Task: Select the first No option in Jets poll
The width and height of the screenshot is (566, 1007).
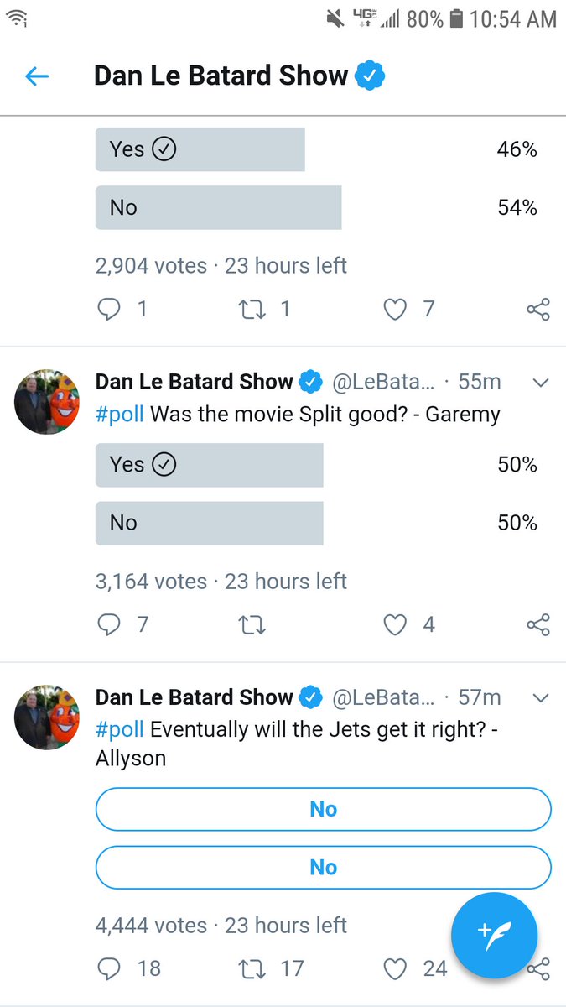Action: 324,809
